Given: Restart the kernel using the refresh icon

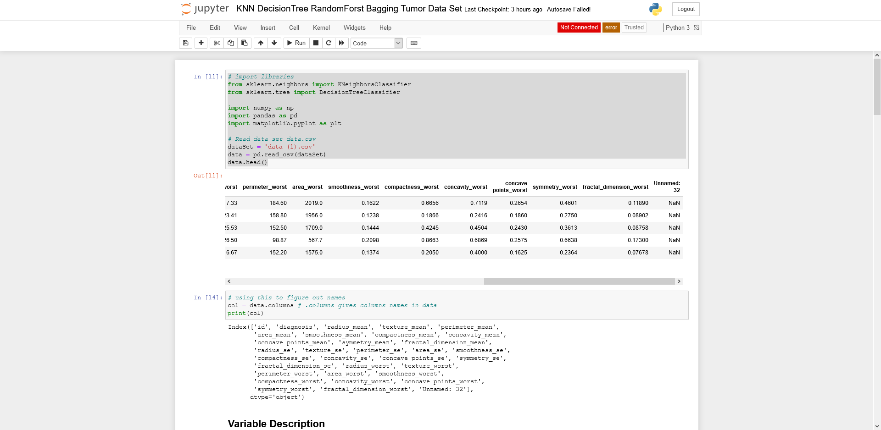Looking at the screenshot, I should (x=329, y=43).
